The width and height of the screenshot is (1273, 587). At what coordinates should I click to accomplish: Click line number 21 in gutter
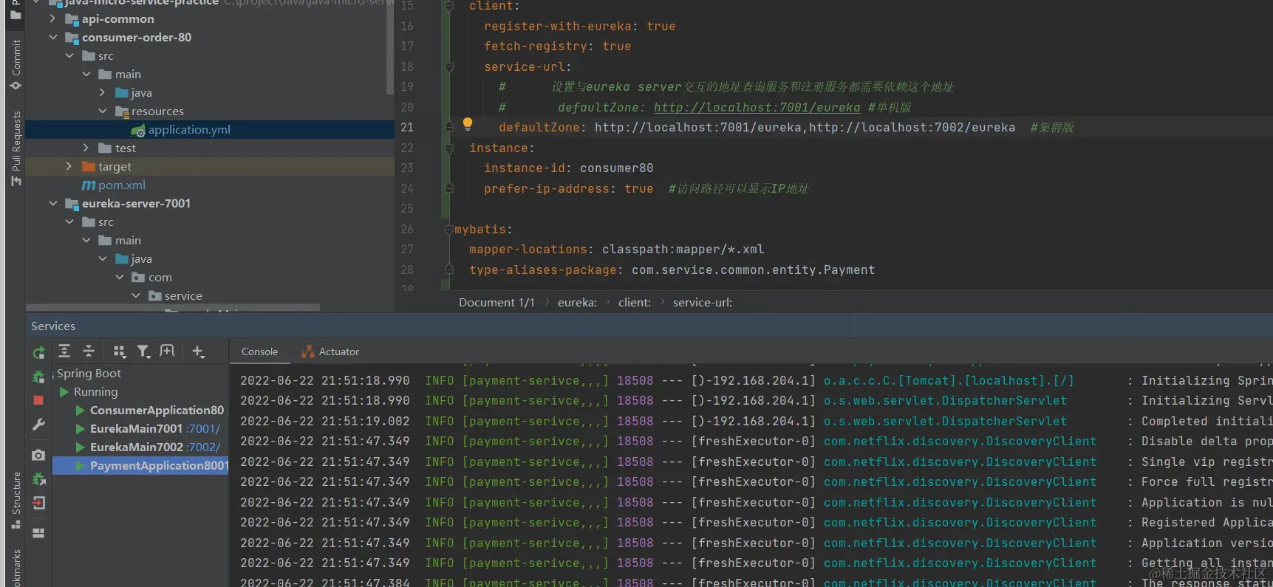[407, 128]
